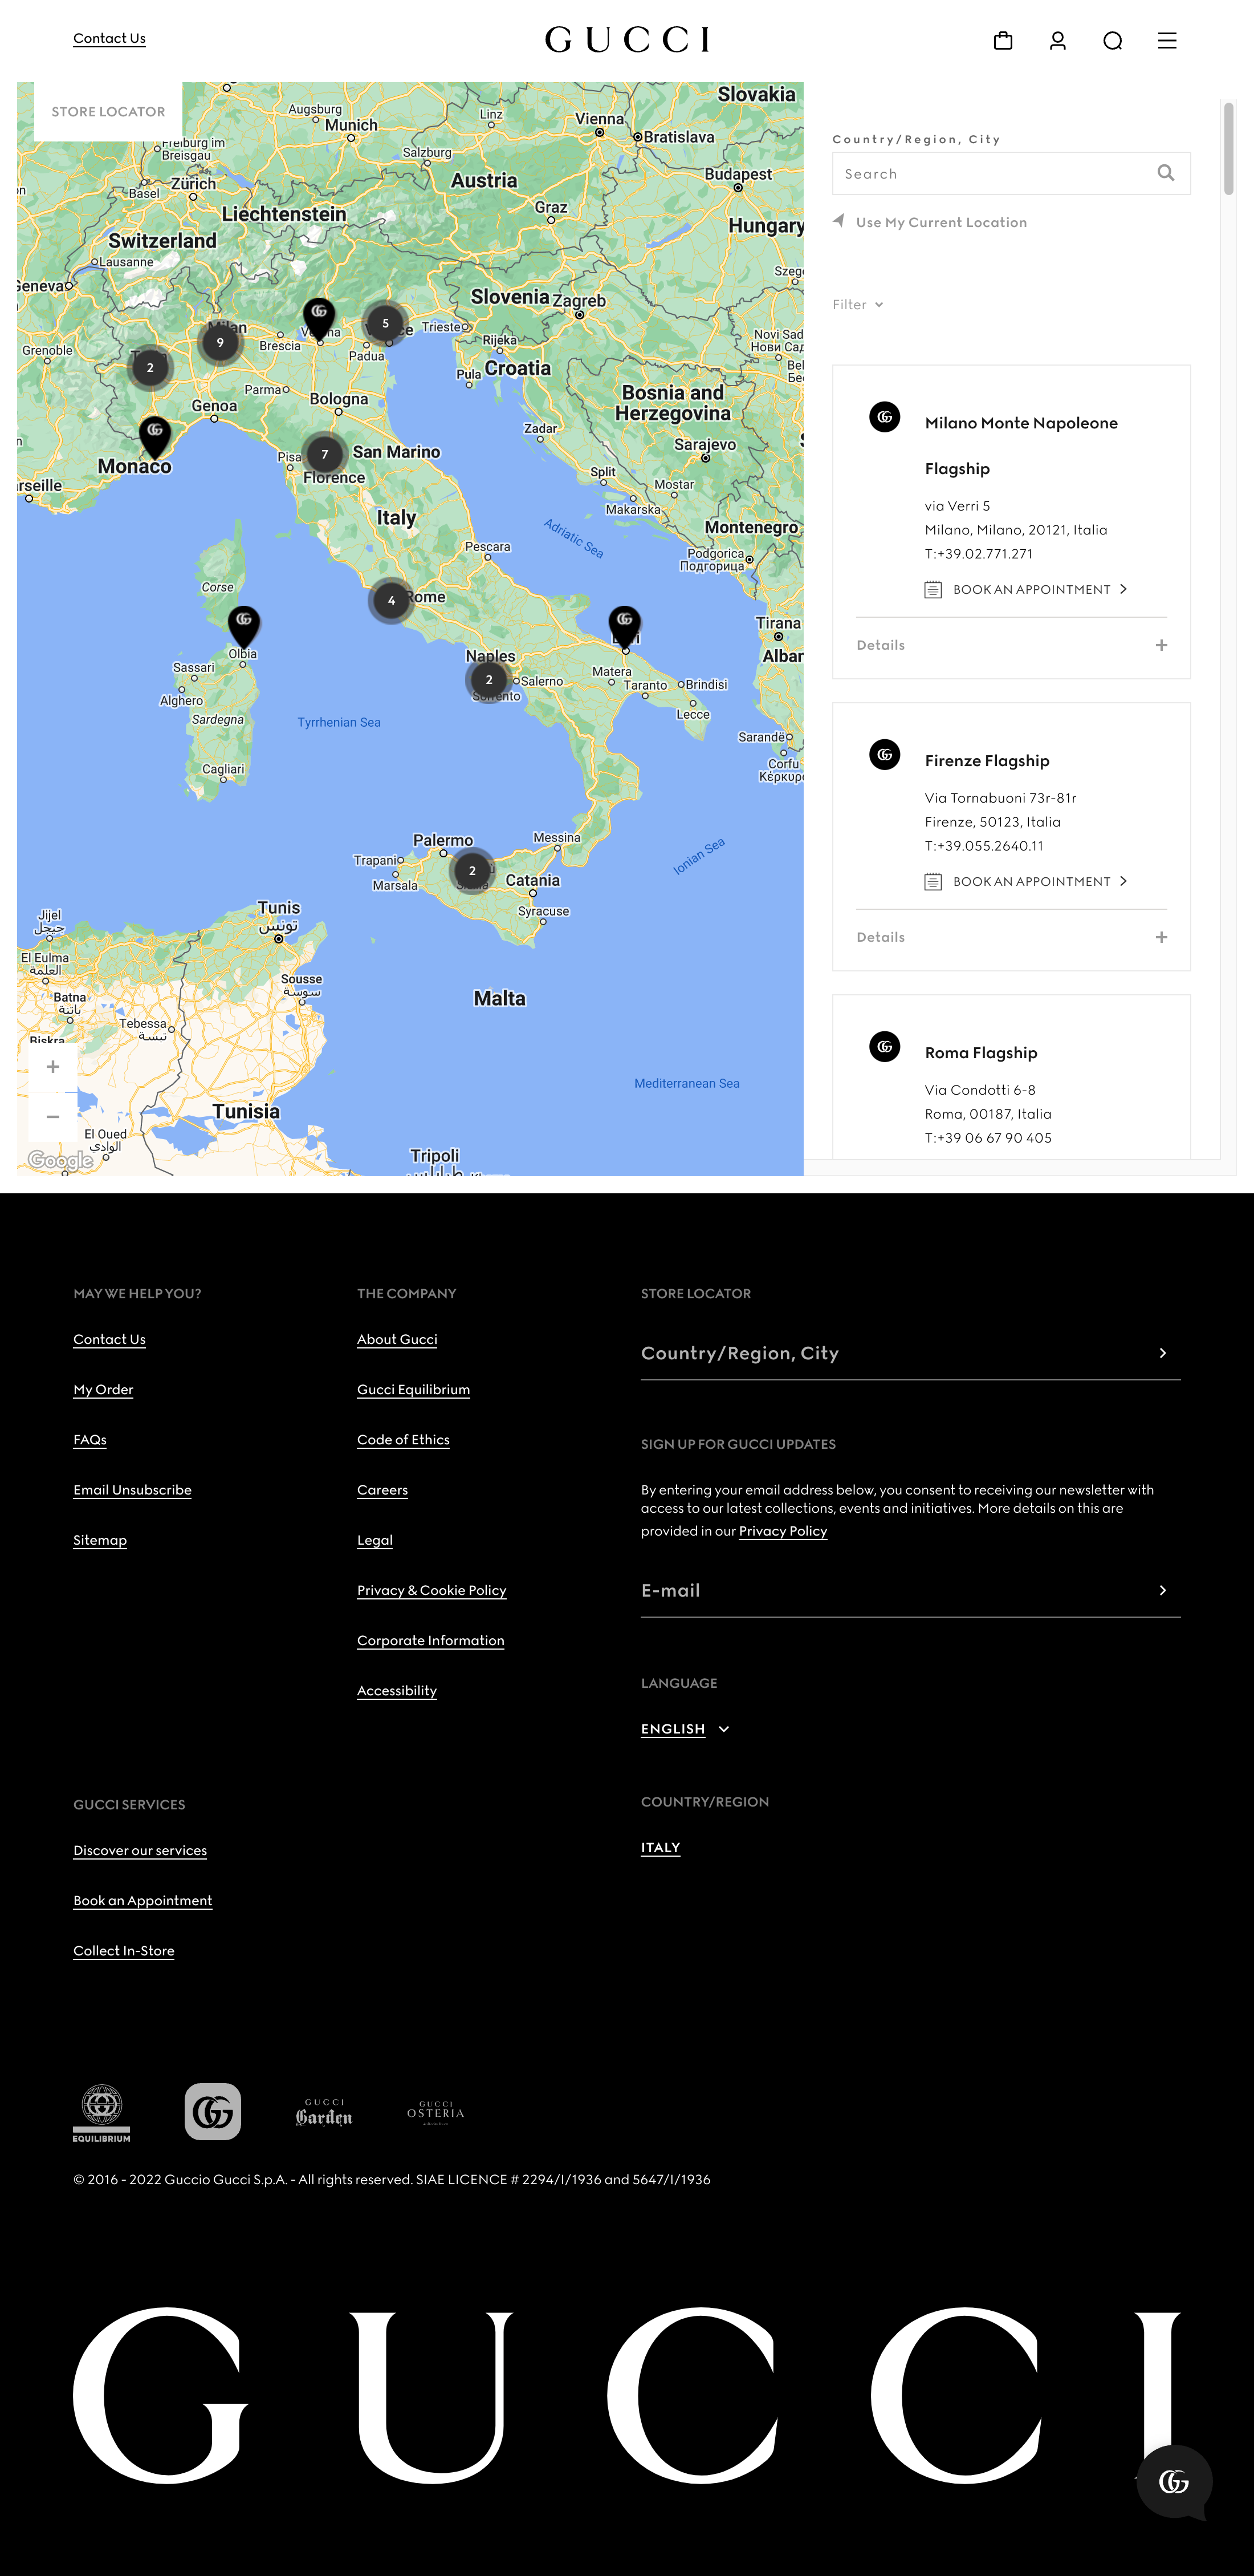This screenshot has width=1254, height=2576.
Task: Open the shopping bag icon
Action: [1003, 40]
